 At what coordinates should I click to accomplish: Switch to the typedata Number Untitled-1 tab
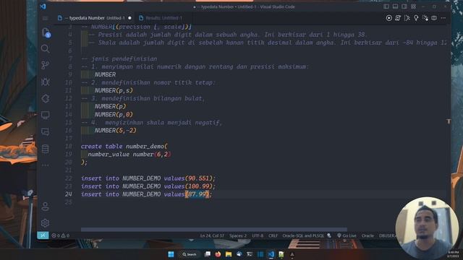pos(95,18)
